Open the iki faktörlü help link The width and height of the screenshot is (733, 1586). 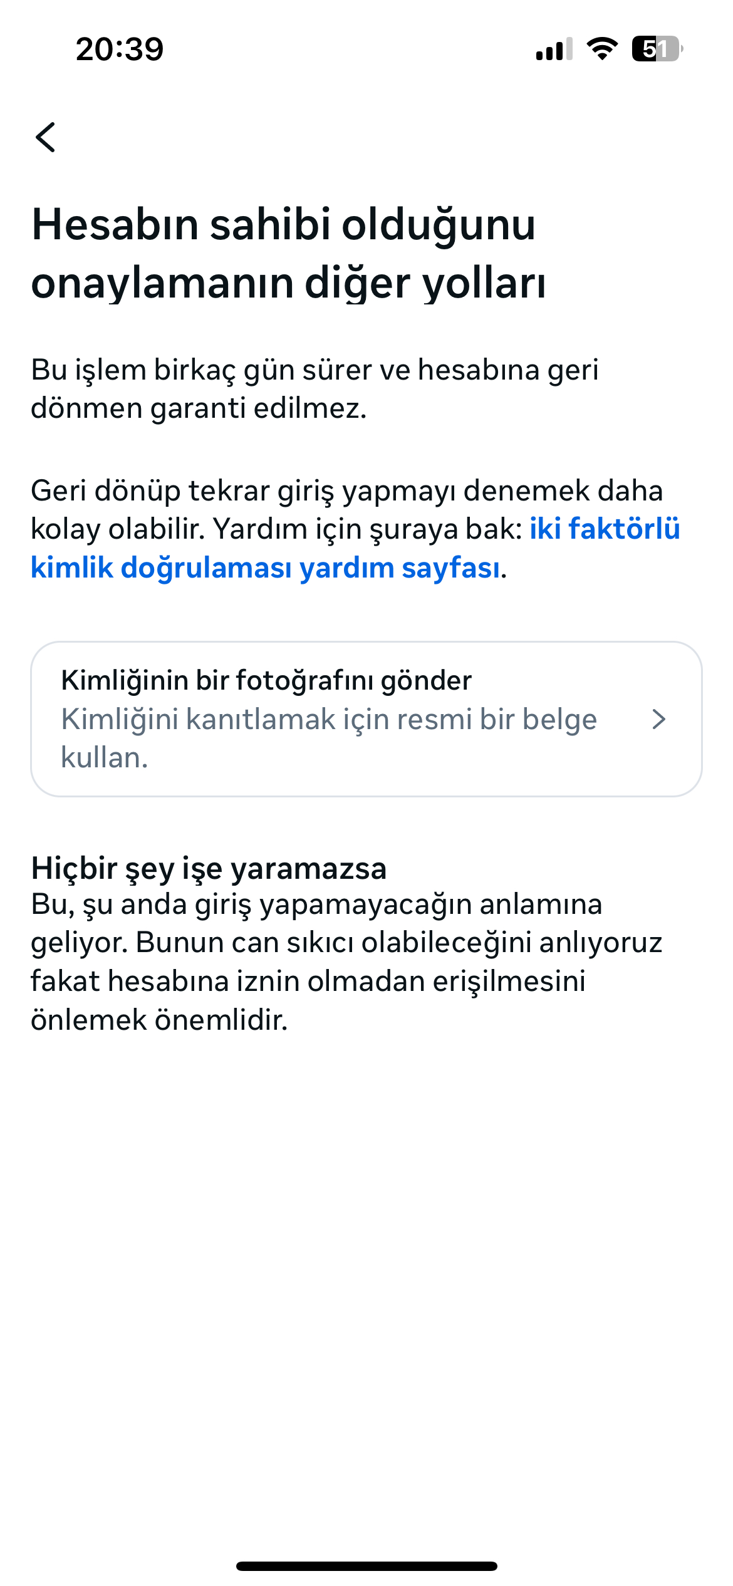(605, 529)
